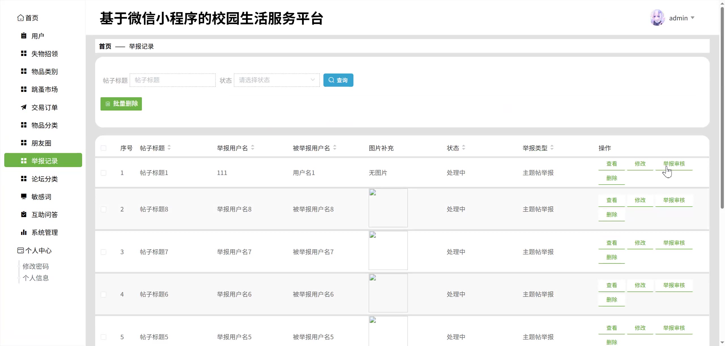Image resolution: width=725 pixels, height=346 pixels.
Task: Check the checkbox for row 帖子标题1
Action: [104, 173]
